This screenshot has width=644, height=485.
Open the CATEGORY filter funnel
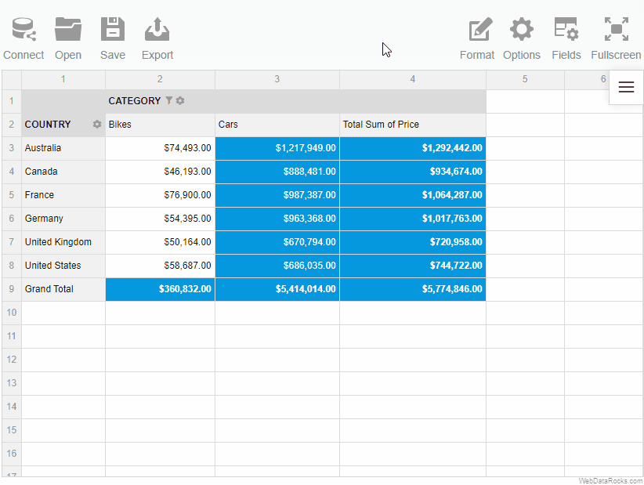168,100
